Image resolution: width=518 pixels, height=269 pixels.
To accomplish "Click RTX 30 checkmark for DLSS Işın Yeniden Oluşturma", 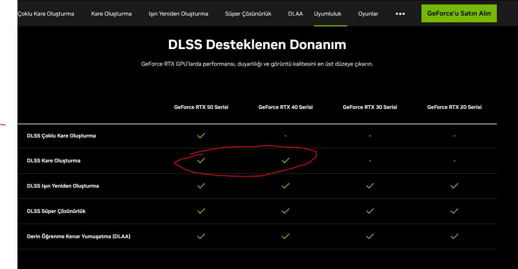I will pos(370,186).
